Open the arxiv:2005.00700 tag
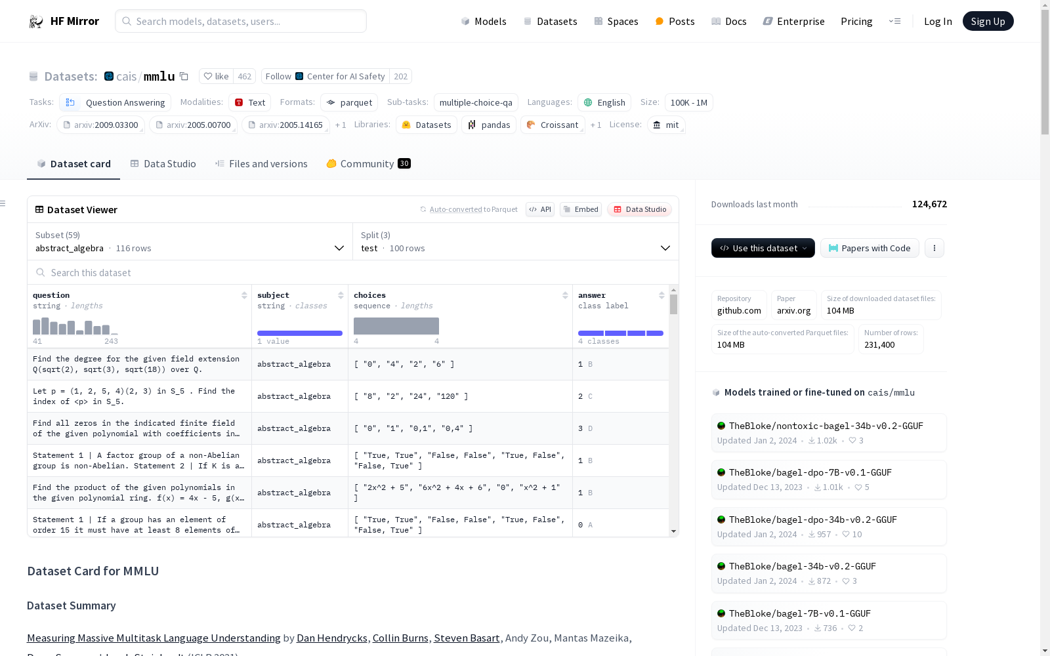The image size is (1050, 656). point(193,125)
